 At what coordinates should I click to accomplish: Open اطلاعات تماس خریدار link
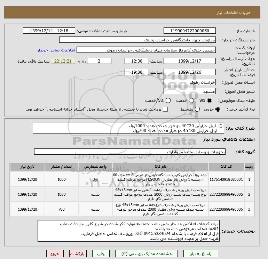point(56,50)
